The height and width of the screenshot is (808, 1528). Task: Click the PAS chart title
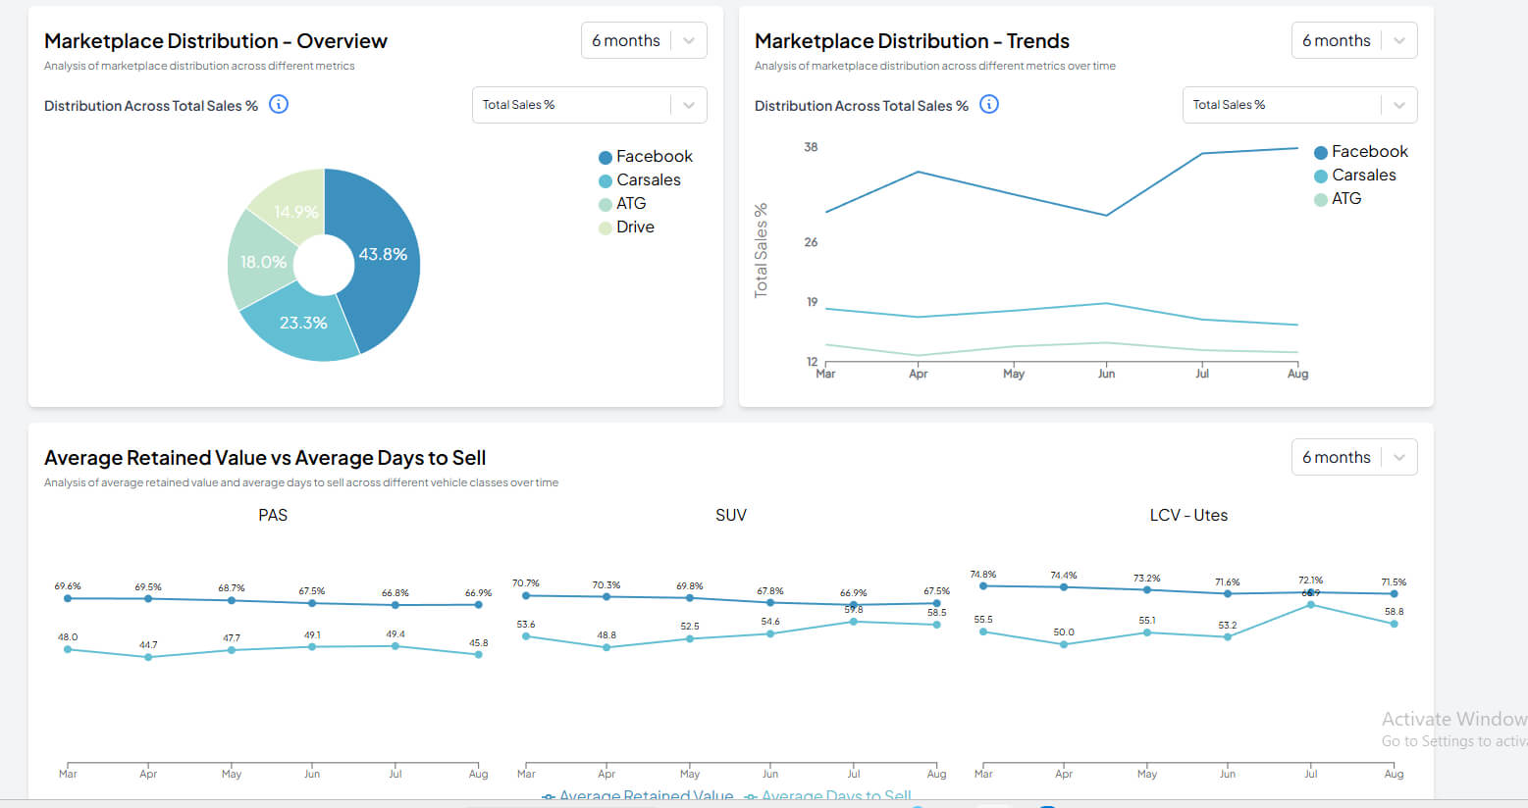273,515
